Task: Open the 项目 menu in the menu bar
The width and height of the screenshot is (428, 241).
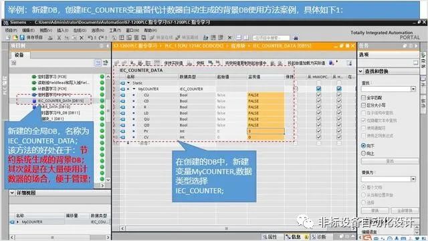Action: tap(11, 30)
